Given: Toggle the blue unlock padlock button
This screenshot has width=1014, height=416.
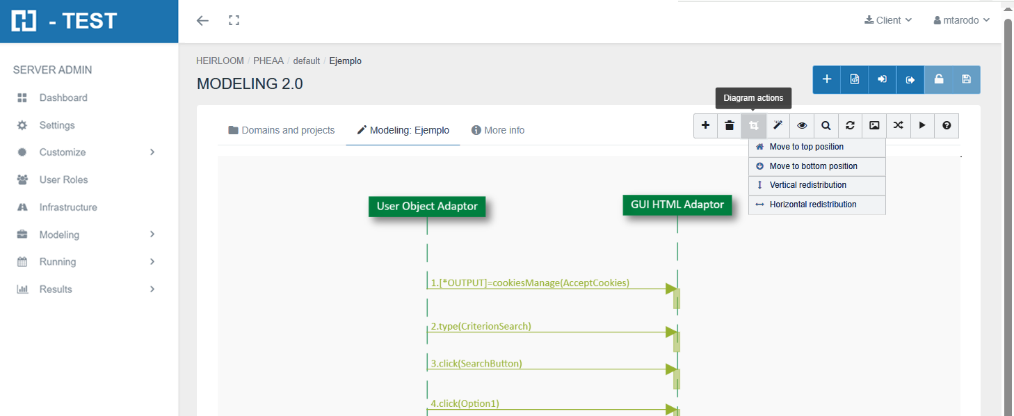Looking at the screenshot, I should (938, 80).
